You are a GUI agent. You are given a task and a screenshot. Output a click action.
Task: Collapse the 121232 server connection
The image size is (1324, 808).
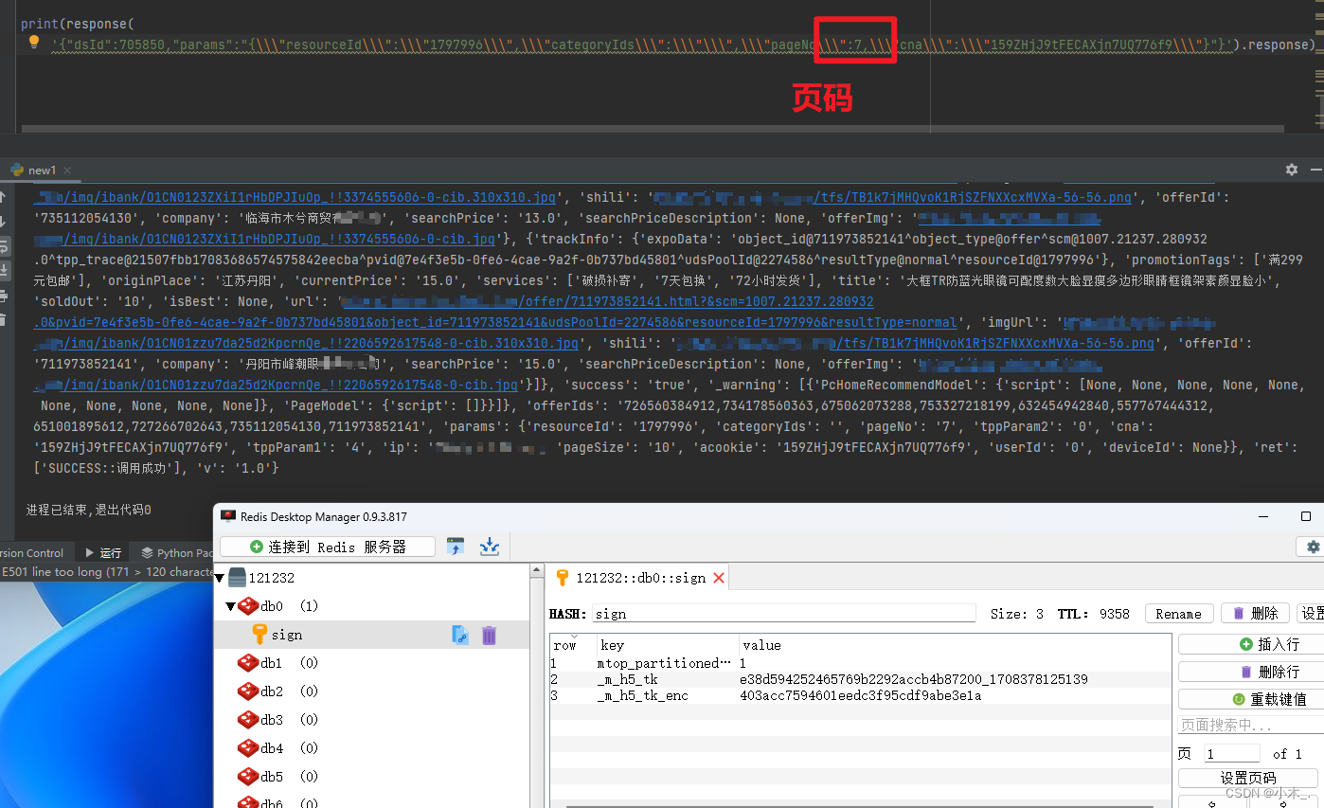[x=220, y=578]
